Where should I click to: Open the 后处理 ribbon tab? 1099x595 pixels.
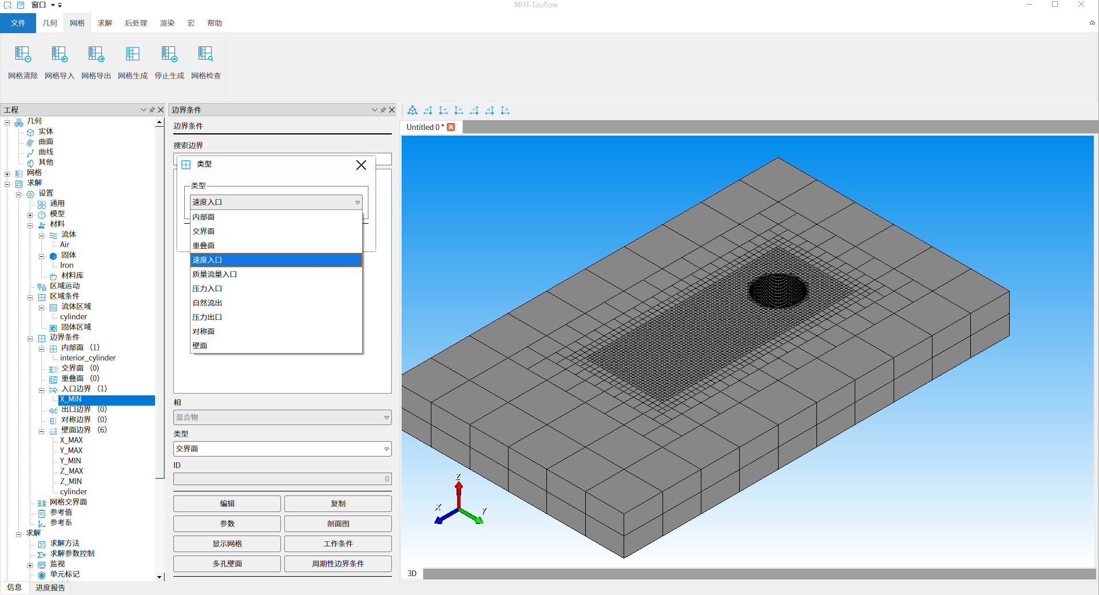click(x=136, y=23)
